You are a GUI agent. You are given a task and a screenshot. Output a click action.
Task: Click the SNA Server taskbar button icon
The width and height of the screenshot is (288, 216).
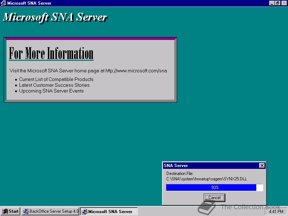click(x=85, y=212)
